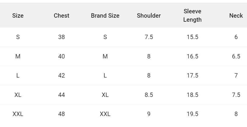Select the XXL size row label
This screenshot has height=127, width=247.
click(18, 114)
